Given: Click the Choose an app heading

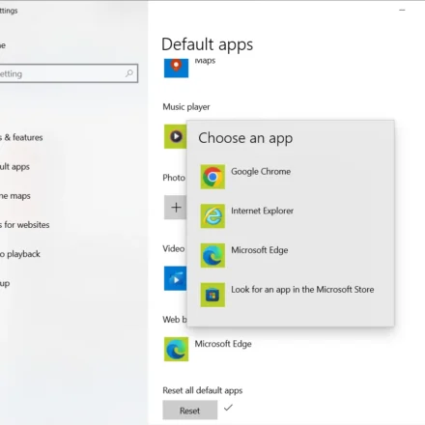Looking at the screenshot, I should pyautogui.click(x=245, y=138).
